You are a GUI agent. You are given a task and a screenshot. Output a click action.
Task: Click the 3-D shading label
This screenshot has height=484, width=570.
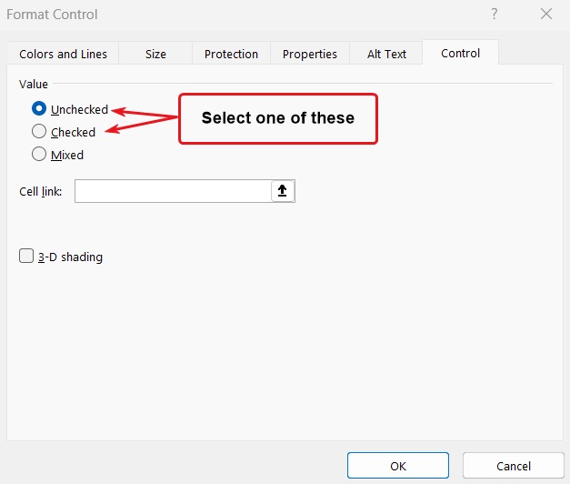pos(71,257)
